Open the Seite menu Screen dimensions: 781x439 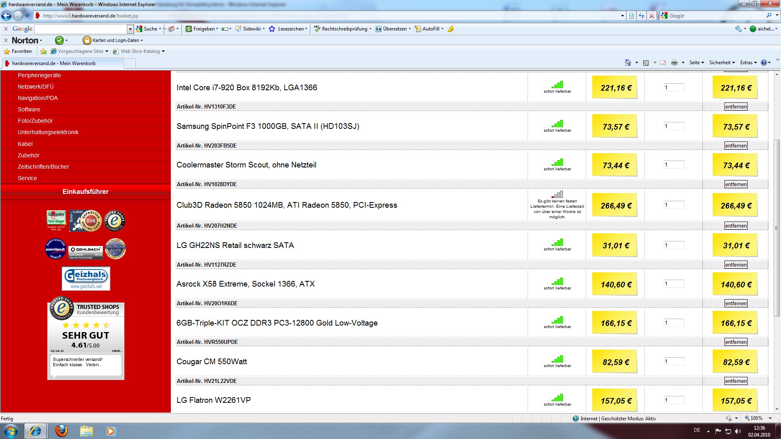click(696, 63)
